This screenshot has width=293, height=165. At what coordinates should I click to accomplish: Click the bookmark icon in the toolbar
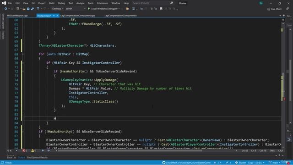tap(161, 9)
